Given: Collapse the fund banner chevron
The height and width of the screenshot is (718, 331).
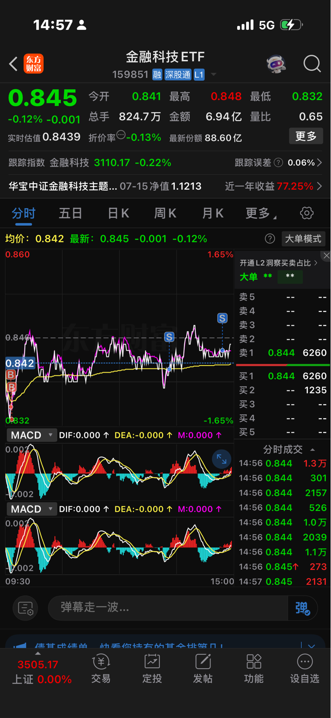Looking at the screenshot, I should point(312,646).
